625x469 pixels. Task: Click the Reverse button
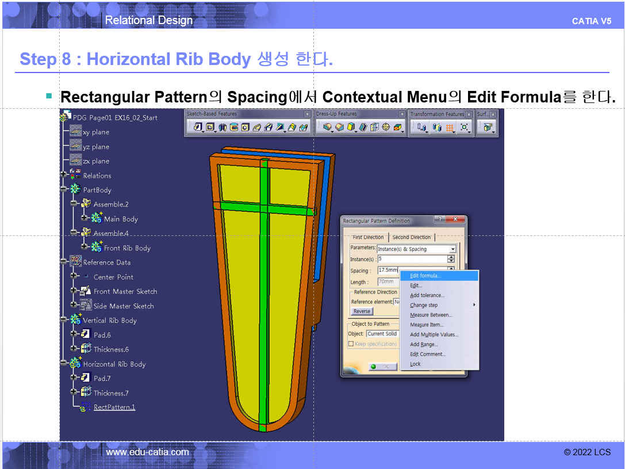(362, 311)
